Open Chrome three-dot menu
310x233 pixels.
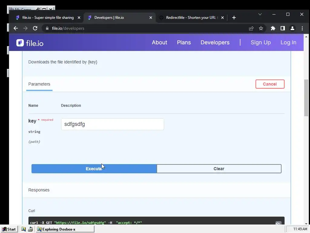tap(302, 28)
